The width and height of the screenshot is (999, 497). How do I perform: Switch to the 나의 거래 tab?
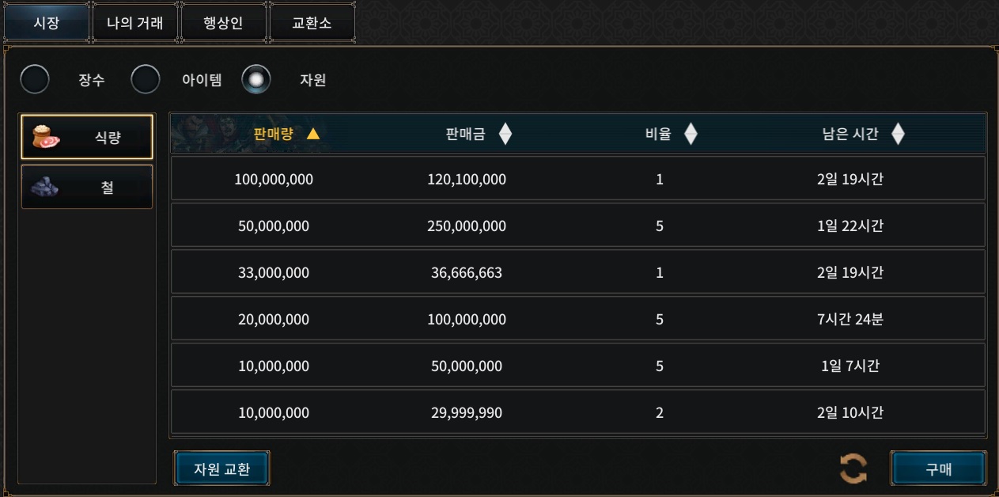pos(135,23)
